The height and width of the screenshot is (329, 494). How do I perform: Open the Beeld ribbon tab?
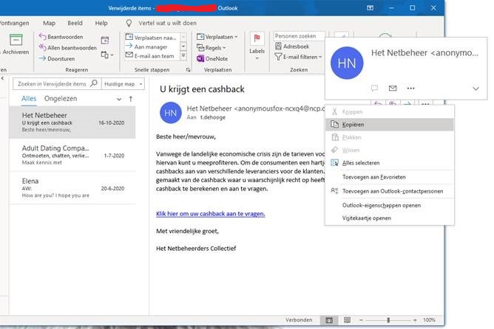pos(75,23)
